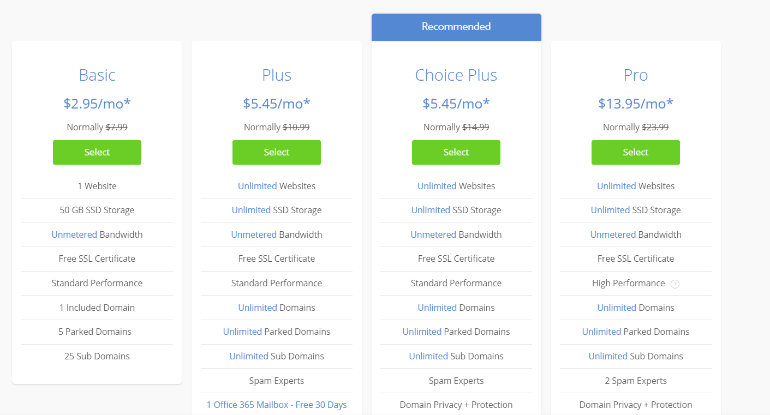Click Unlimited Websites in the Plus plan
Screen dimensions: 770x415
(277, 186)
